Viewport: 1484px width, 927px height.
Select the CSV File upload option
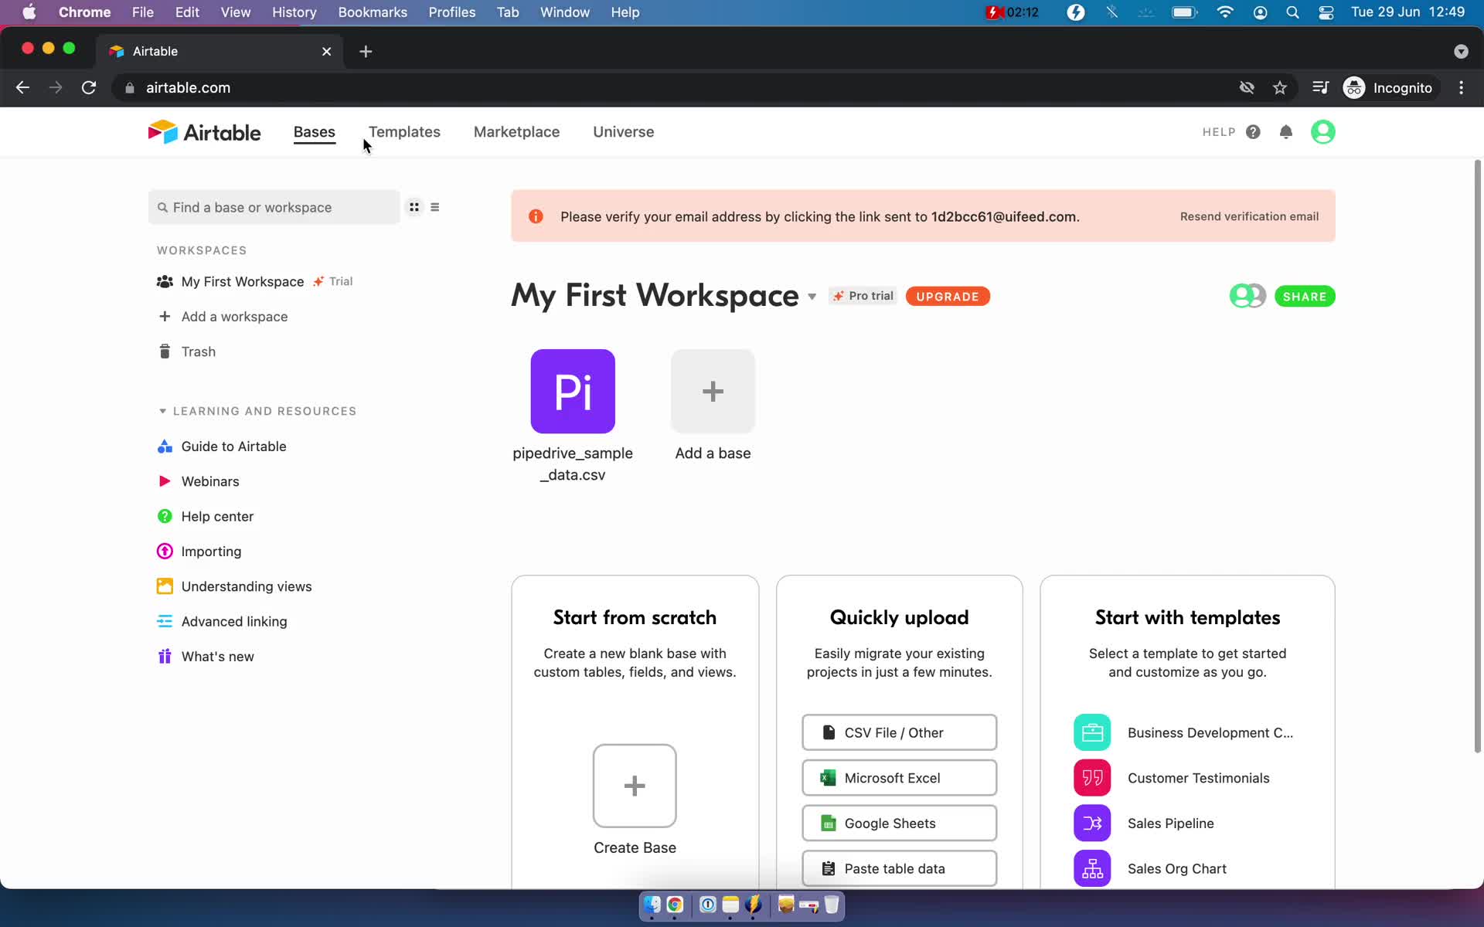[x=900, y=732]
